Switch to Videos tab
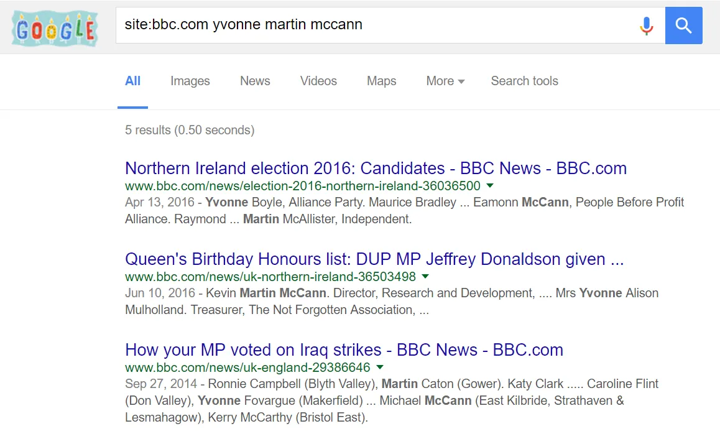 click(318, 81)
